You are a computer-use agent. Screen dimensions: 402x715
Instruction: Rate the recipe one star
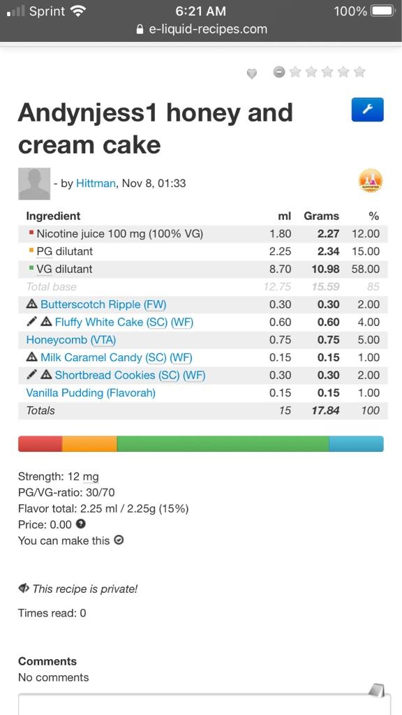[295, 72]
